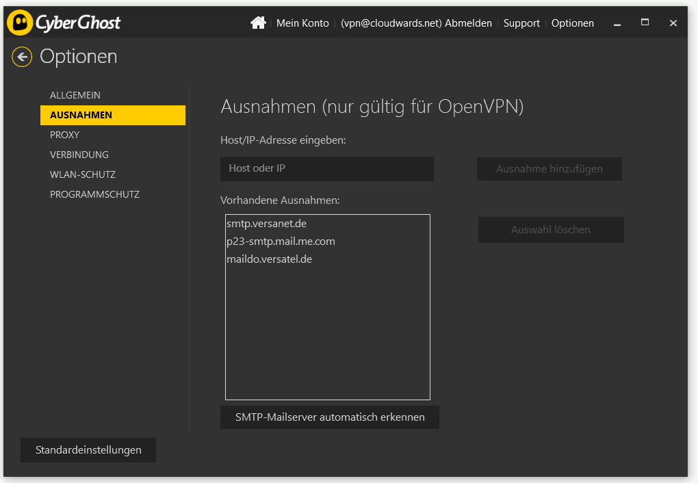Viewport: 698px width, 483px height.
Task: Maximize the CyberGhost window
Action: [x=645, y=23]
